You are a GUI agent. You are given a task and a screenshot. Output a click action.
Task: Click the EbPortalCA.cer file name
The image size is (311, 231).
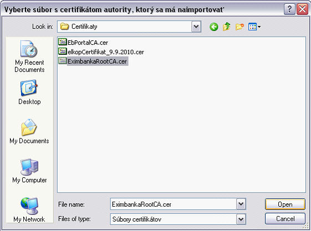click(x=88, y=43)
